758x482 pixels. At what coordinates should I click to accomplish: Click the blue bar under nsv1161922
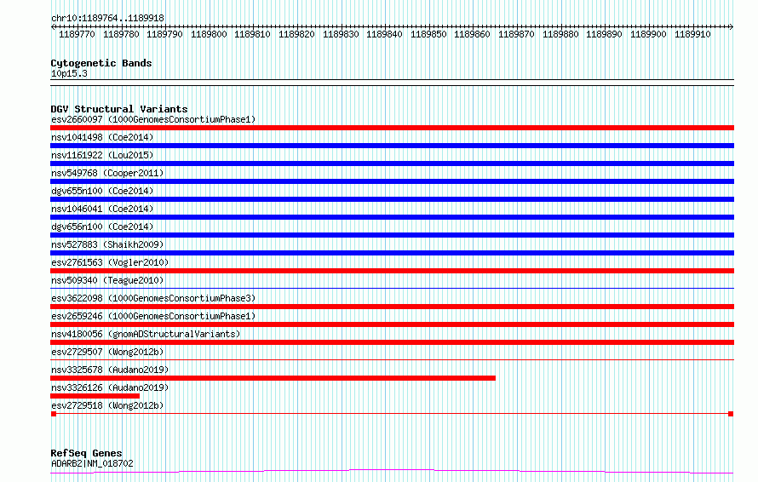(392, 164)
